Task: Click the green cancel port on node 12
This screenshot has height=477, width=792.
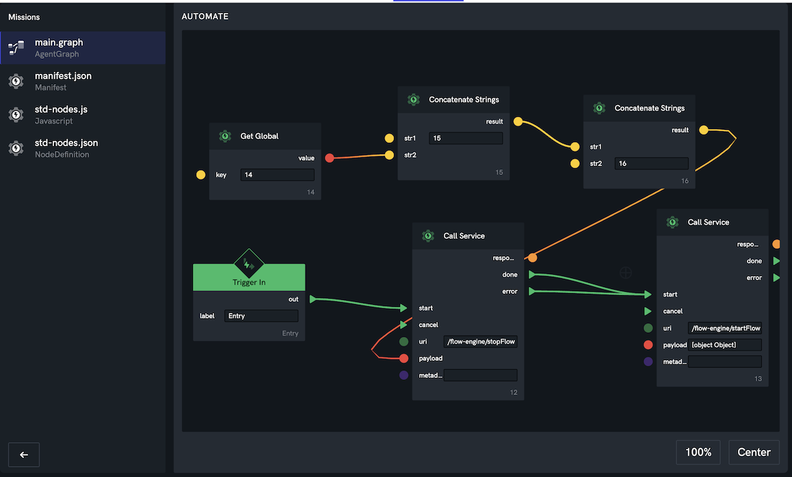Action: tap(404, 325)
